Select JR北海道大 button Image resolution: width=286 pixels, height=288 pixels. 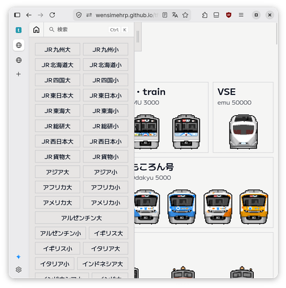coord(58,65)
